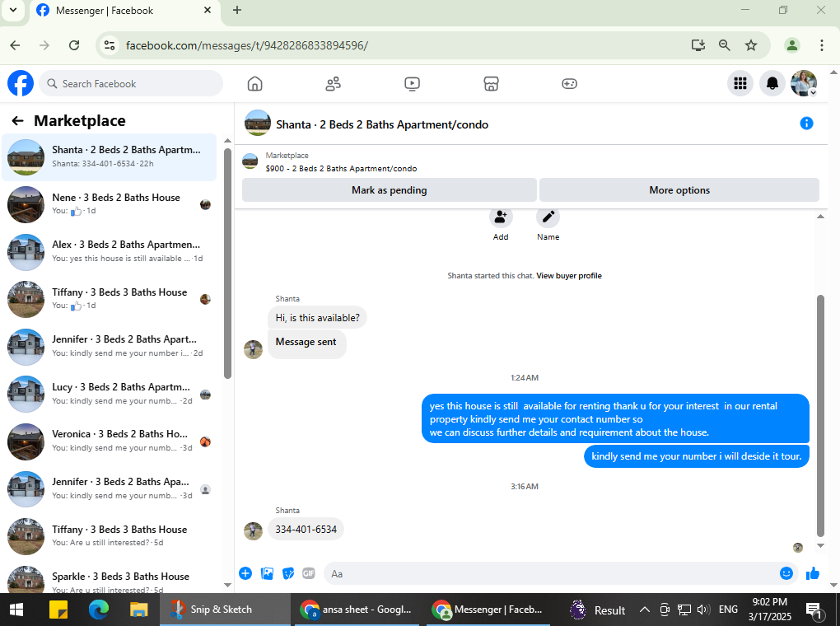Click the conversation header listing photo
The width and height of the screenshot is (840, 626).
[258, 124]
